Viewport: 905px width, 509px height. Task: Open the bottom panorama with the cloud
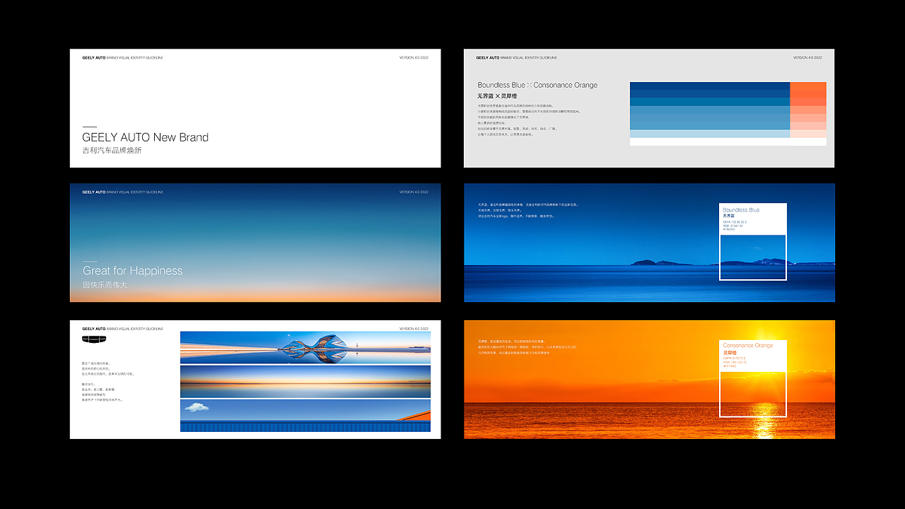[305, 416]
